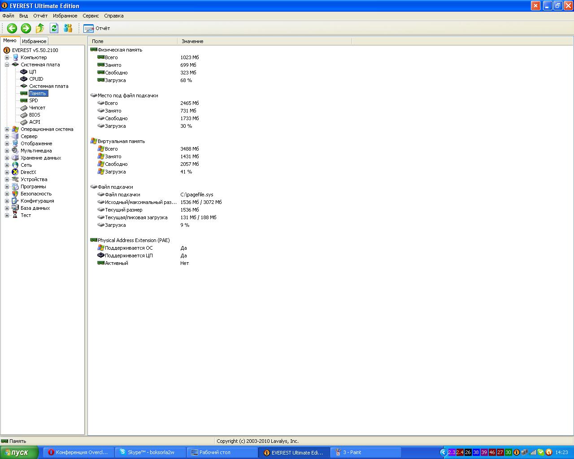The image size is (574, 459).
Task: Click the EVEREST info icon in system tray
Action: coord(516,453)
